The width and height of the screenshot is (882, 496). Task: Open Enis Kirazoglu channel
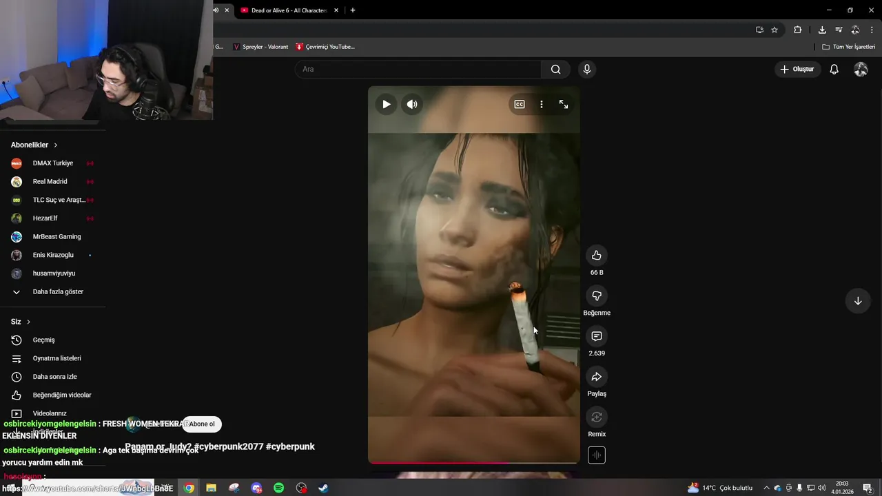click(x=52, y=255)
